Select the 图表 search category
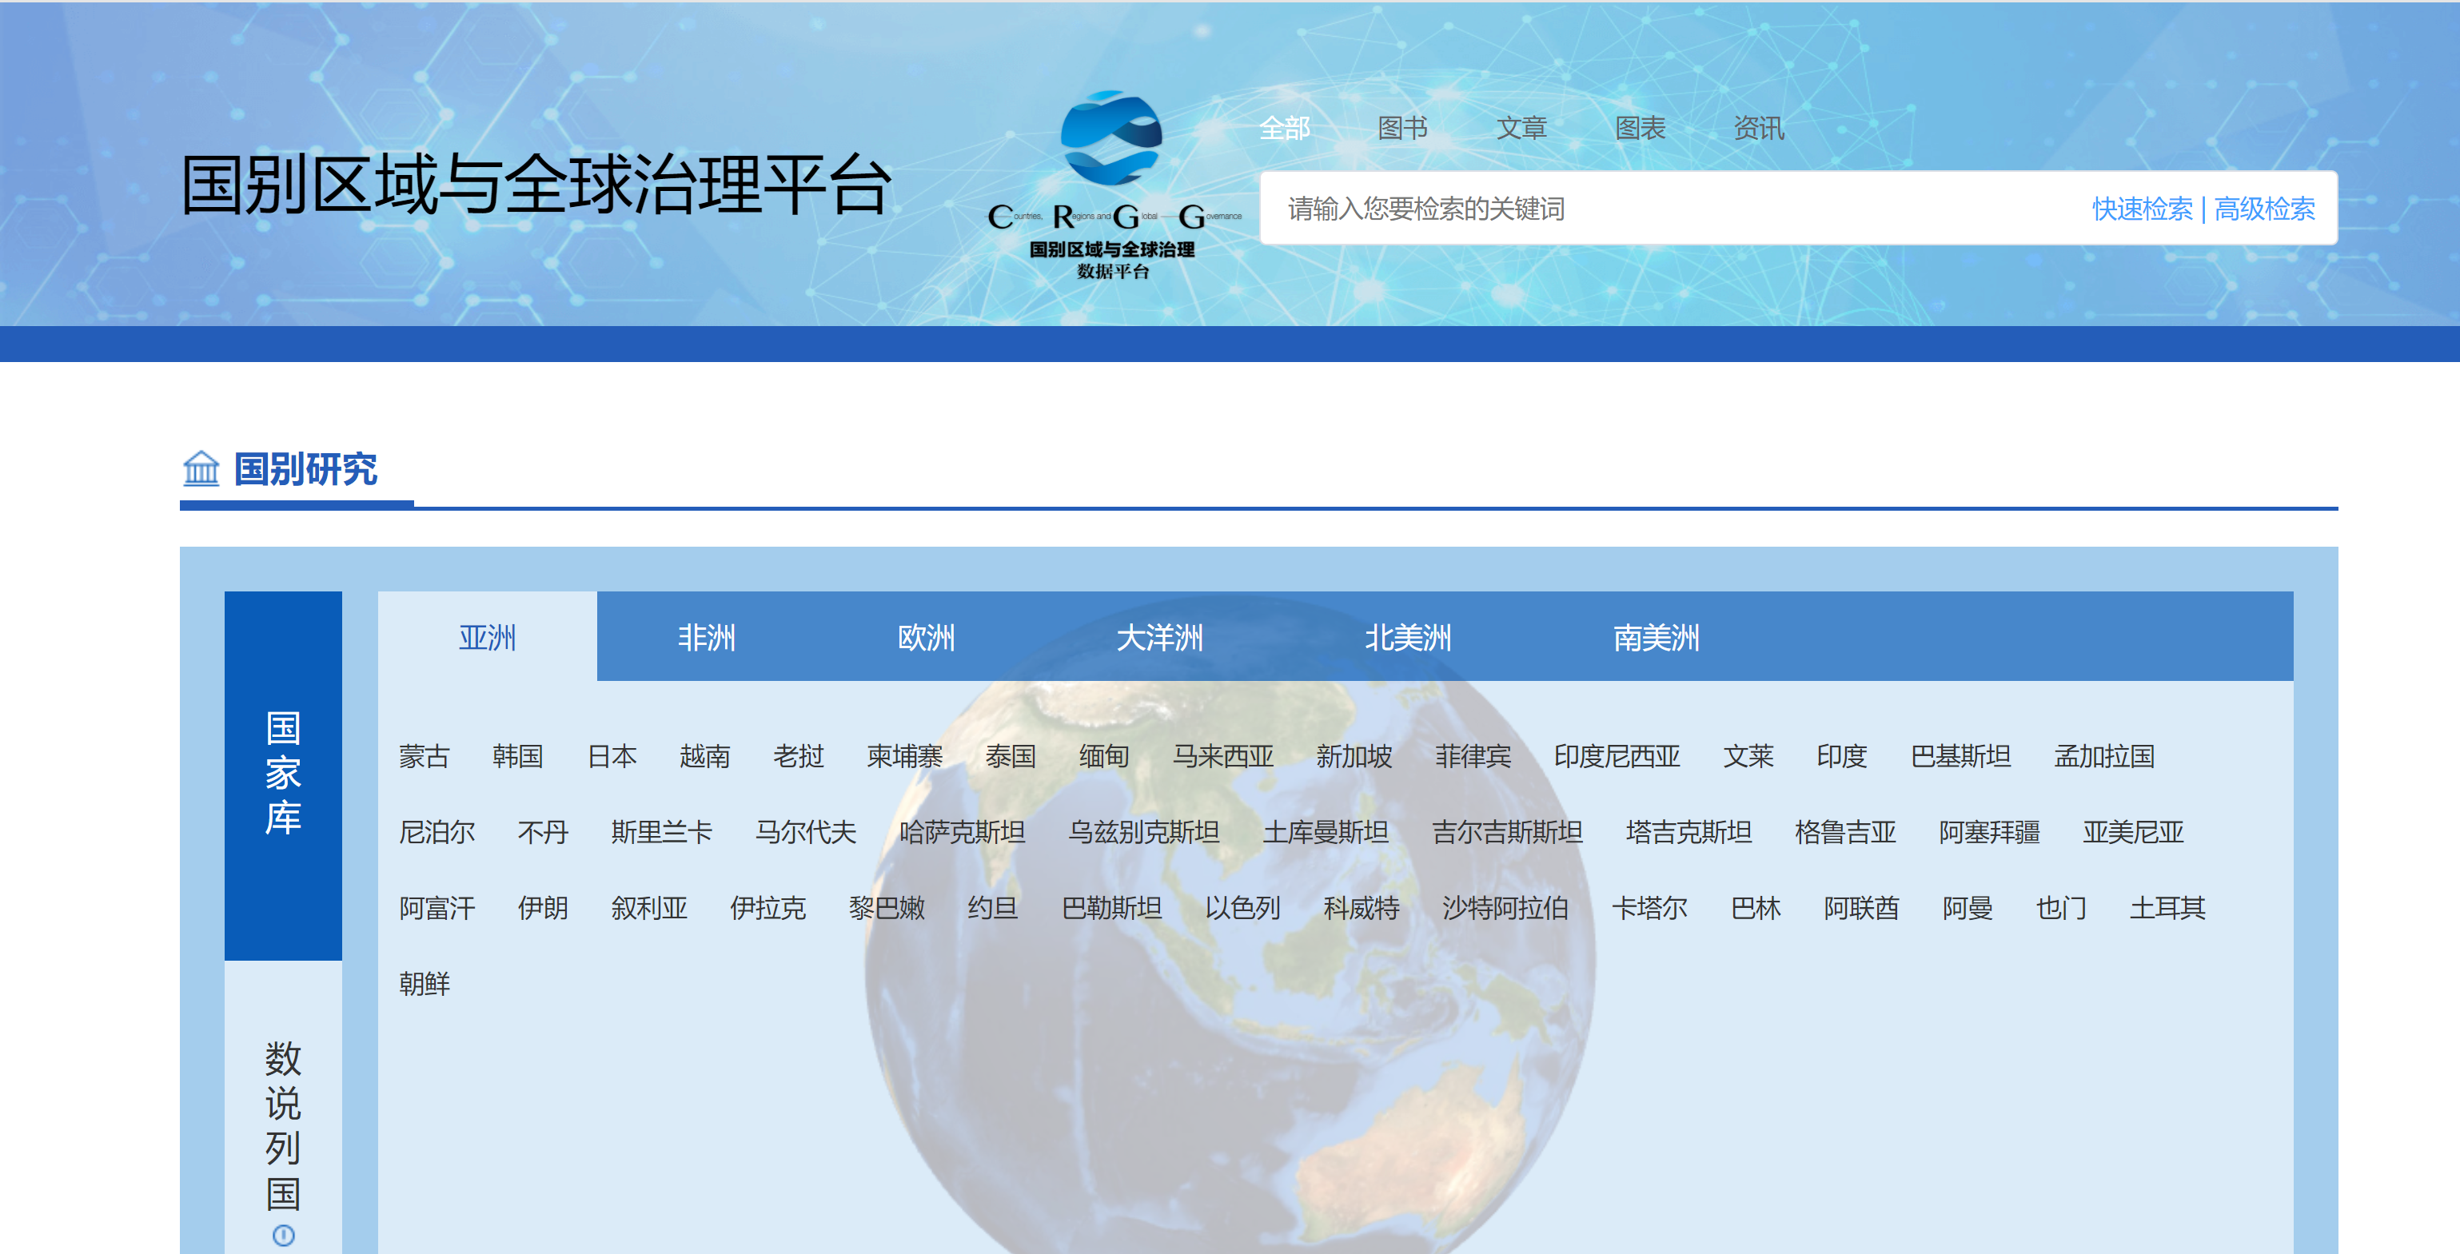Image resolution: width=2460 pixels, height=1254 pixels. [x=1640, y=128]
